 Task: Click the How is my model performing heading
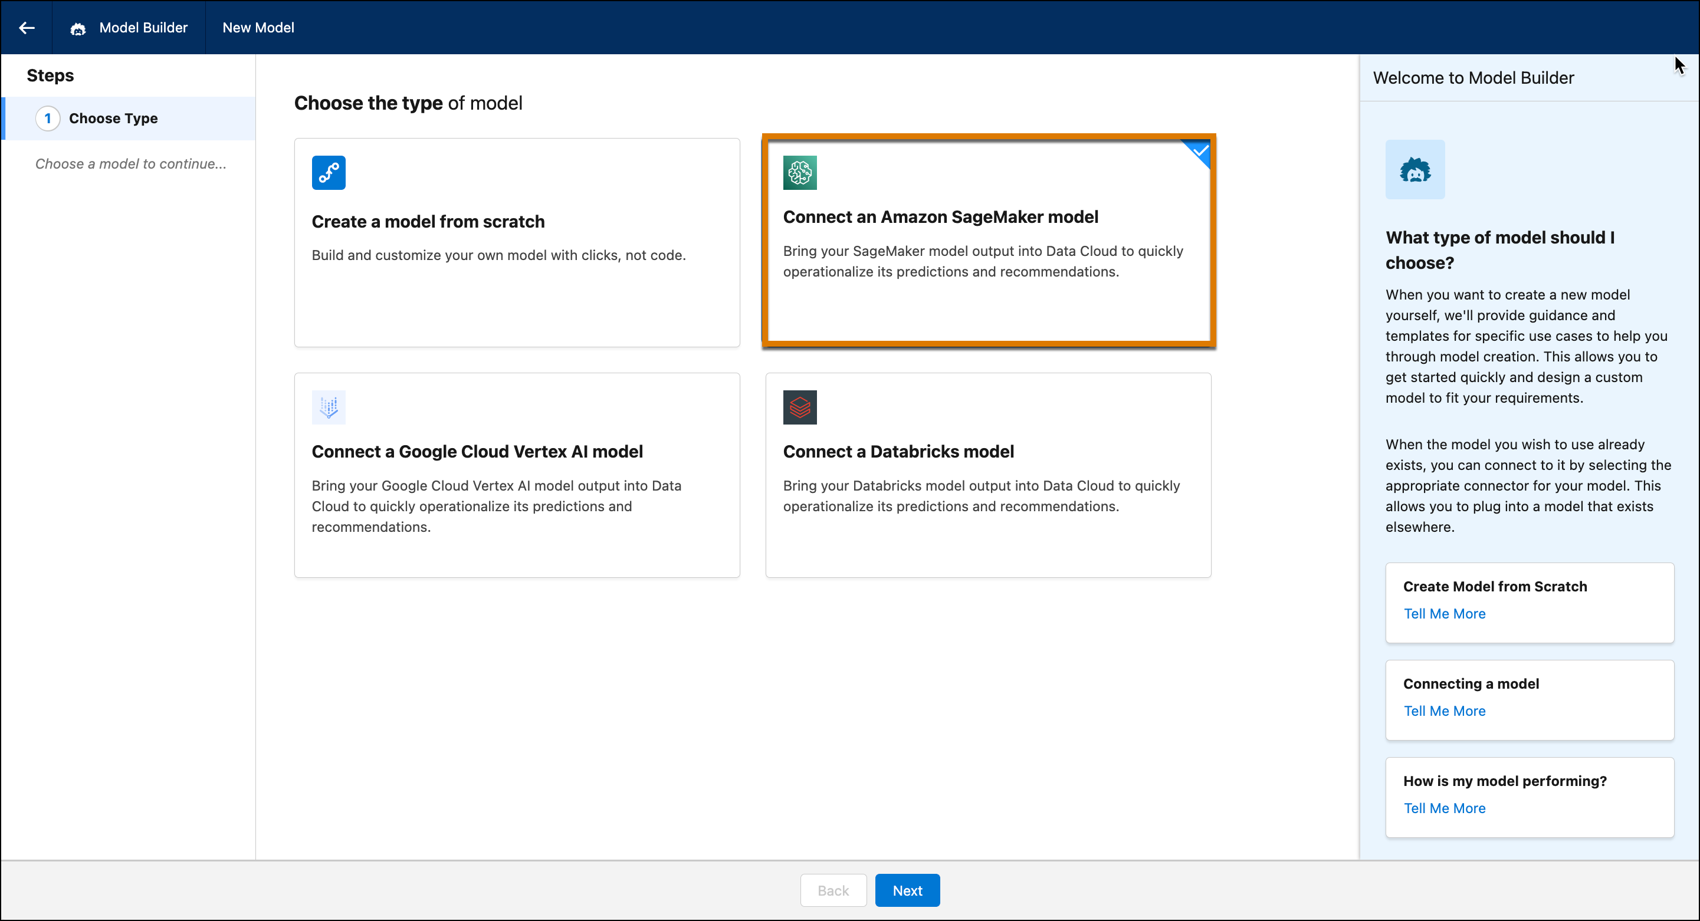1505,781
